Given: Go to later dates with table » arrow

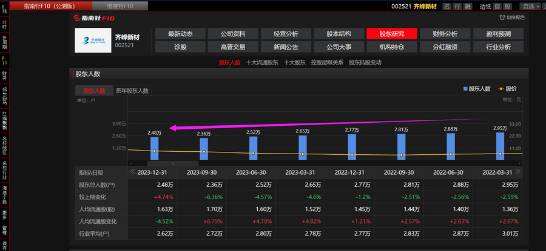Looking at the screenshot, I should [x=518, y=171].
